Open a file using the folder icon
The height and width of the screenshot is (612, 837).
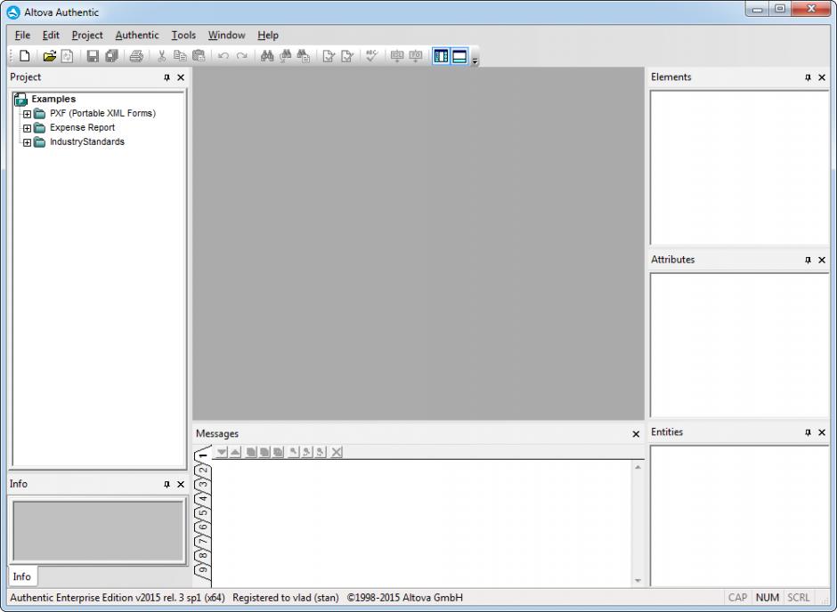tap(50, 56)
